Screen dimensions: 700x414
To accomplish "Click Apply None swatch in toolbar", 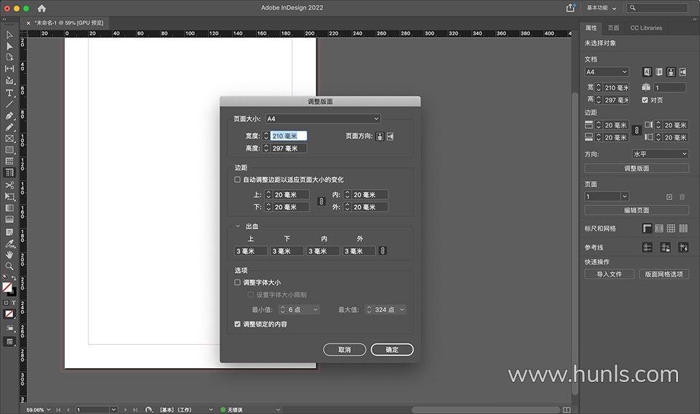I will (9, 314).
